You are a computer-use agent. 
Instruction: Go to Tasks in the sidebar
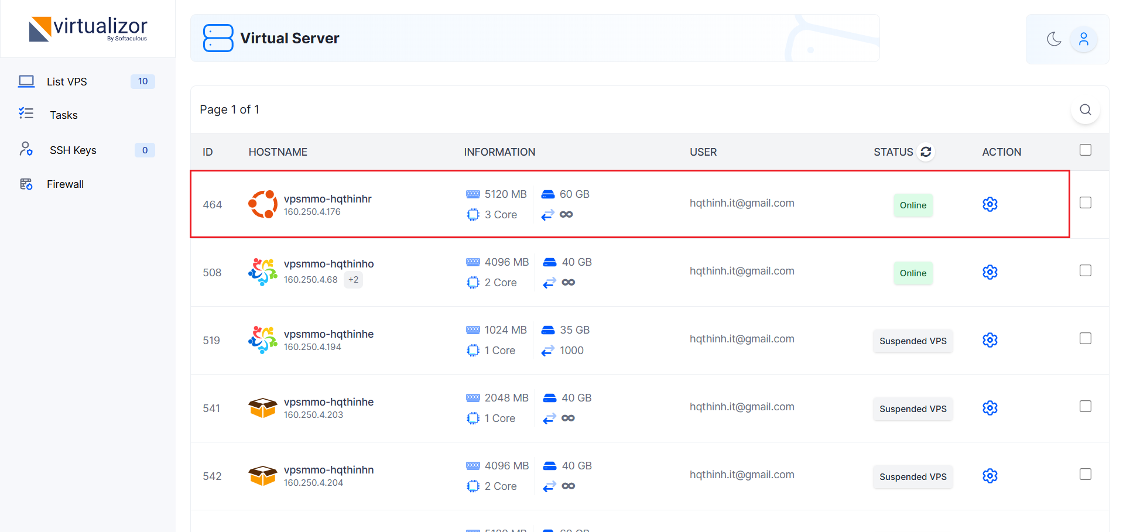coord(63,115)
